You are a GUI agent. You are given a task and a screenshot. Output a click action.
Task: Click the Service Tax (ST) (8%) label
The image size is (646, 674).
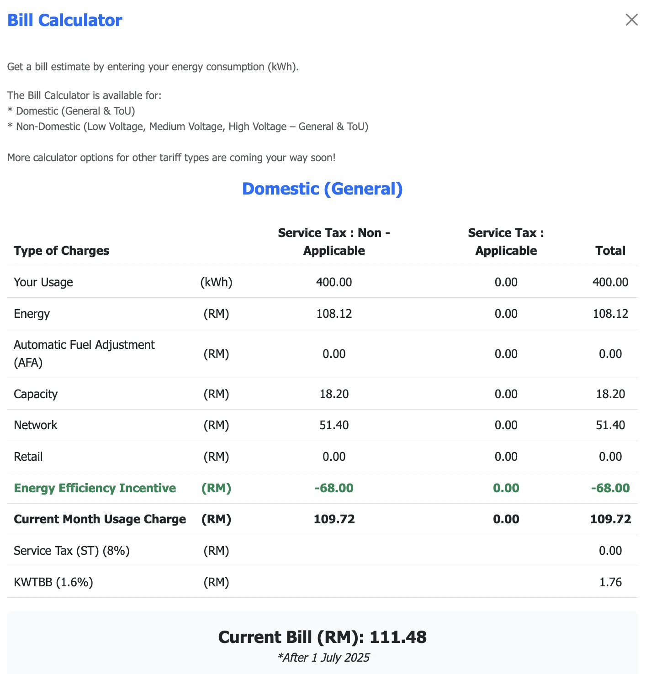[x=72, y=551]
